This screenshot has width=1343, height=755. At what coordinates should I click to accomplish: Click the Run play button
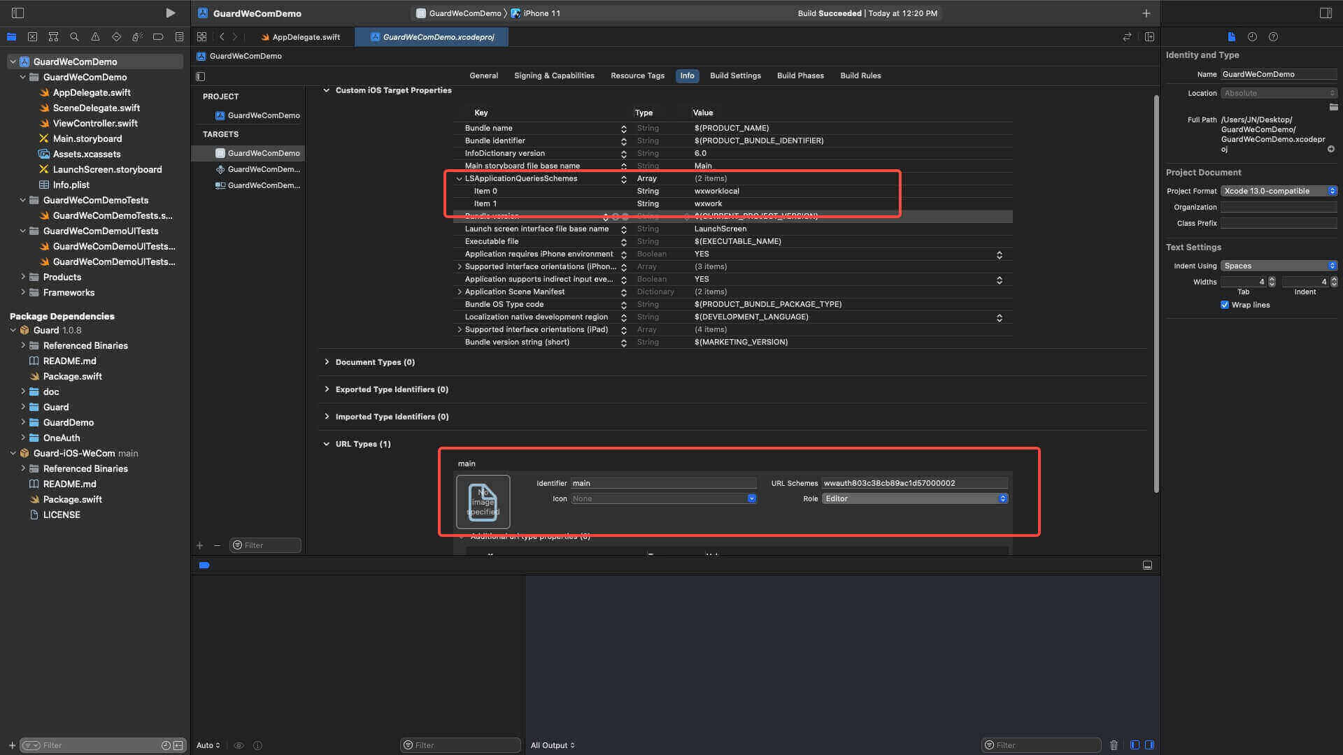[x=170, y=13]
